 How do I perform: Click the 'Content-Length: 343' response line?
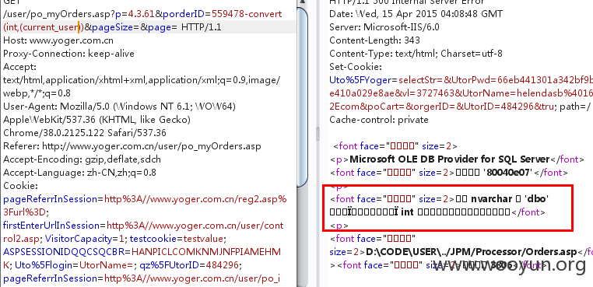(375, 40)
